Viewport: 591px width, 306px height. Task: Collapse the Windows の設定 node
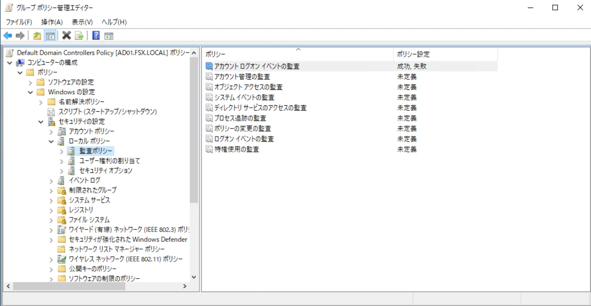(30, 92)
